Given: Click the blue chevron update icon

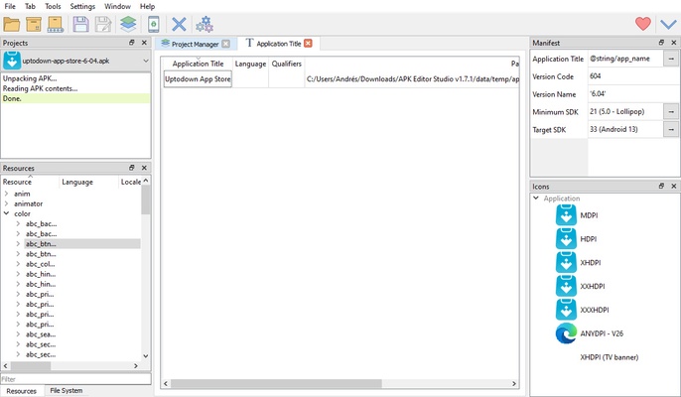Looking at the screenshot, I should click(668, 24).
